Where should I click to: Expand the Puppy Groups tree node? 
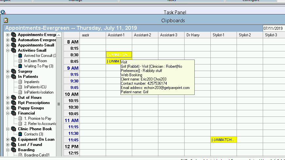pos(8,108)
